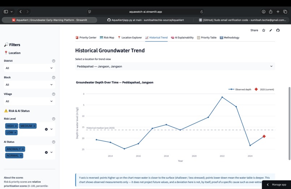The width and height of the screenshot is (291, 189).
Task: Switch to the AquaAlert/app.py GitHub browser tab
Action: [145, 20]
